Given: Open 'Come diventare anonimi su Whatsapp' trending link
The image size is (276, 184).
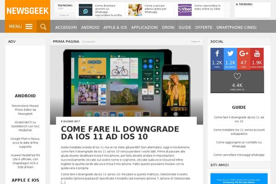Looking at the screenshot, I should 108,11.
